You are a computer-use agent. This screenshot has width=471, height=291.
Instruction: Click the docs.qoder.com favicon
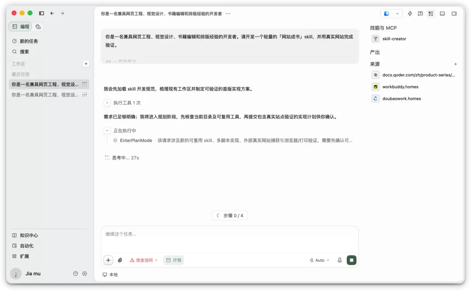[375, 75]
